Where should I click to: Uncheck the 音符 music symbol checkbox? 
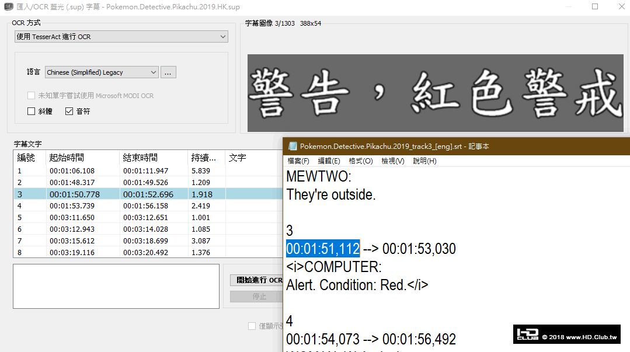point(69,111)
